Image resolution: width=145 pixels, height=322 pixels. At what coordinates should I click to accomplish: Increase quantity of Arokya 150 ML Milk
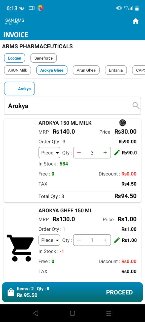pos(105,153)
